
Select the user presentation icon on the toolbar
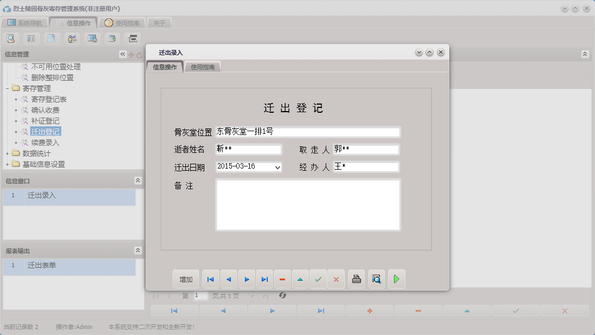[x=72, y=38]
